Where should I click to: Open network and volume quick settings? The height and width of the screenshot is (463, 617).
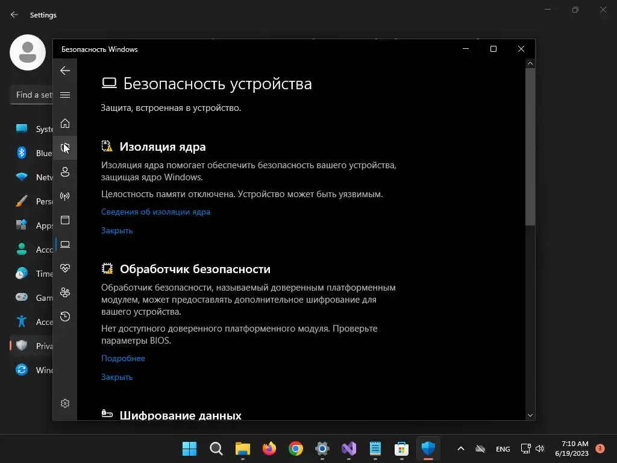[x=532, y=449]
